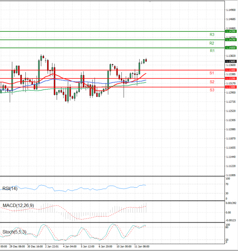Image resolution: width=238 pixels, height=251 pixels.
Task: Click the 1.12735 price axis value
Action: 231,102
